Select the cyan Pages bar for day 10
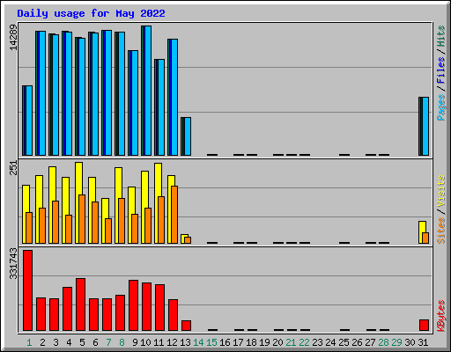 [148, 91]
